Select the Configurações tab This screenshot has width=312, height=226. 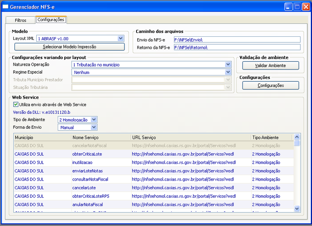point(51,20)
